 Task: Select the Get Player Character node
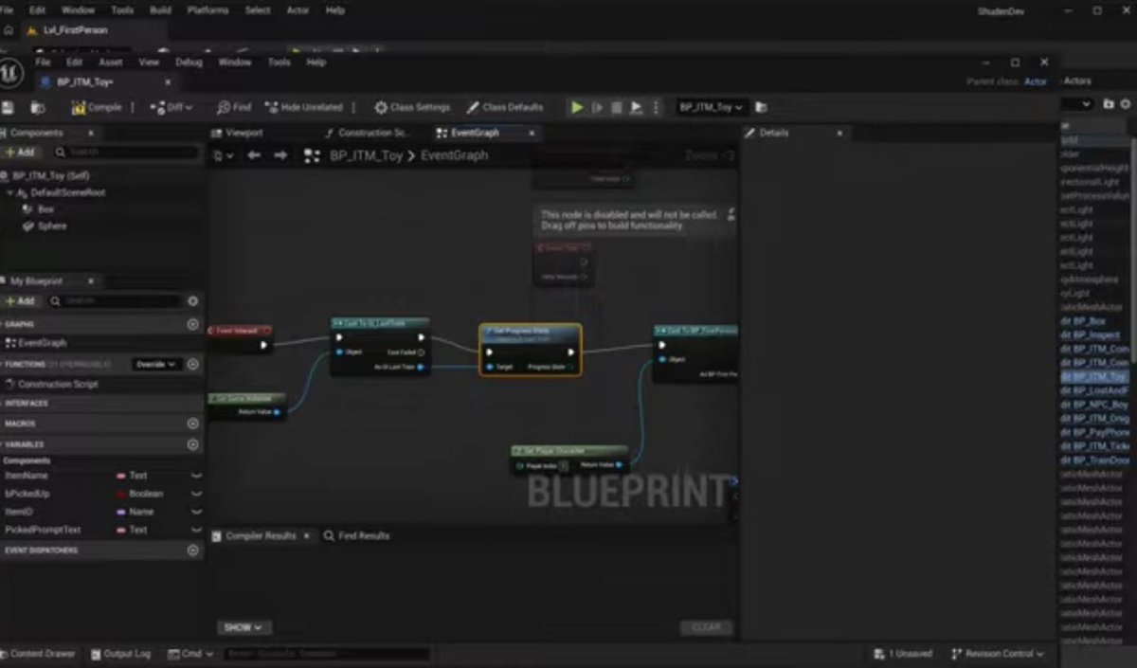click(x=569, y=458)
